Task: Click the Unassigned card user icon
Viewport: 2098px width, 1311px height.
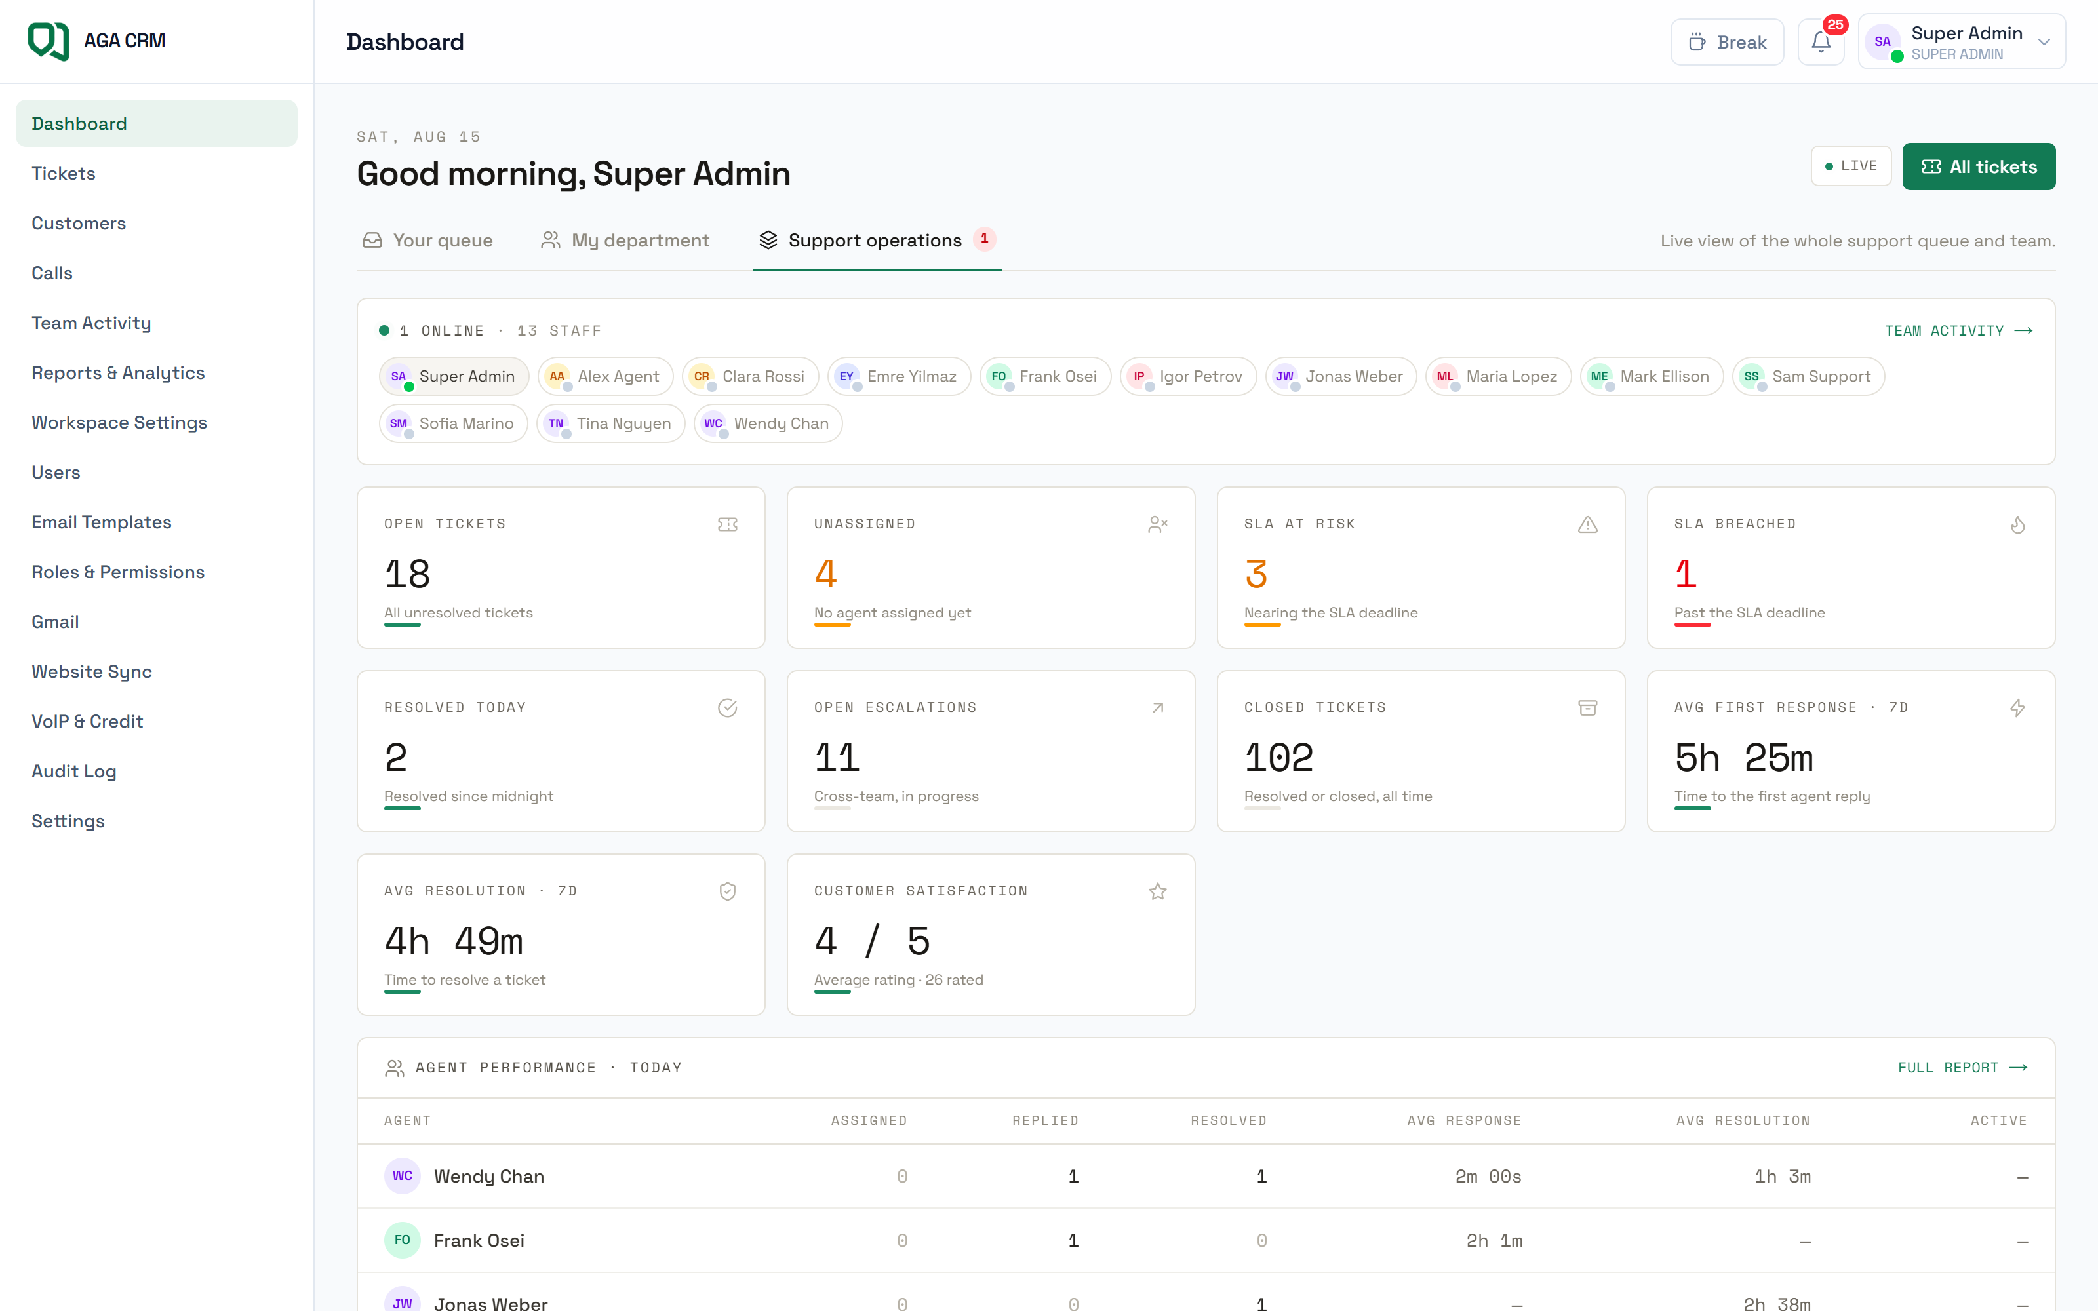Action: (1157, 524)
